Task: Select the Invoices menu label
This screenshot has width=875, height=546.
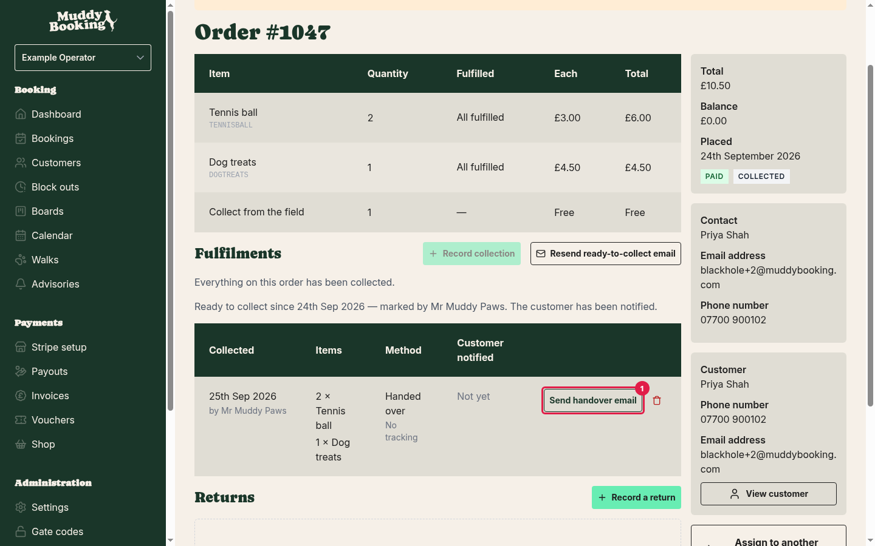Action: coord(50,396)
